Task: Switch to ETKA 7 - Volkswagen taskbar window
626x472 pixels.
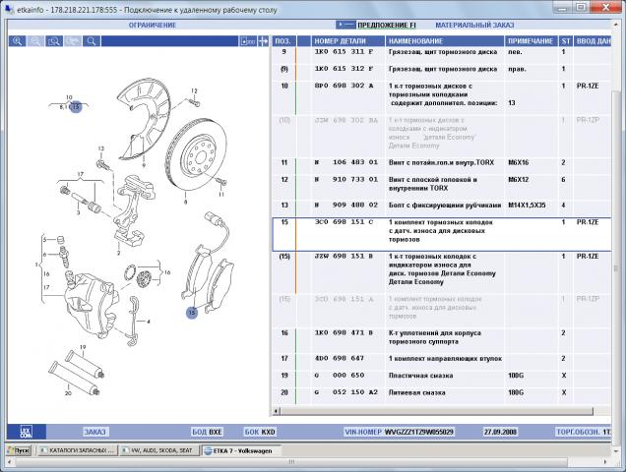Action: tap(242, 450)
